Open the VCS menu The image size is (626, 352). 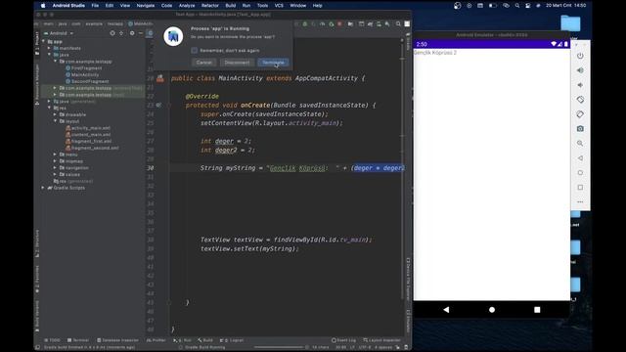click(x=279, y=6)
